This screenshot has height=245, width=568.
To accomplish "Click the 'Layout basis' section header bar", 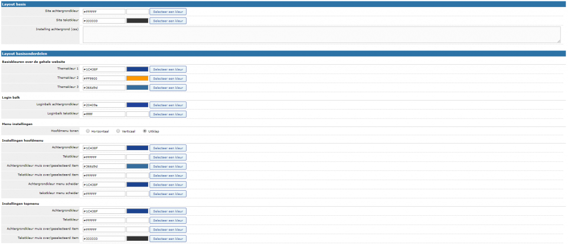I will tap(284, 4).
